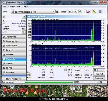Viewport: 108px width, 101px height.
Task: Click the Read speed legend swatch
Action: 38,19
